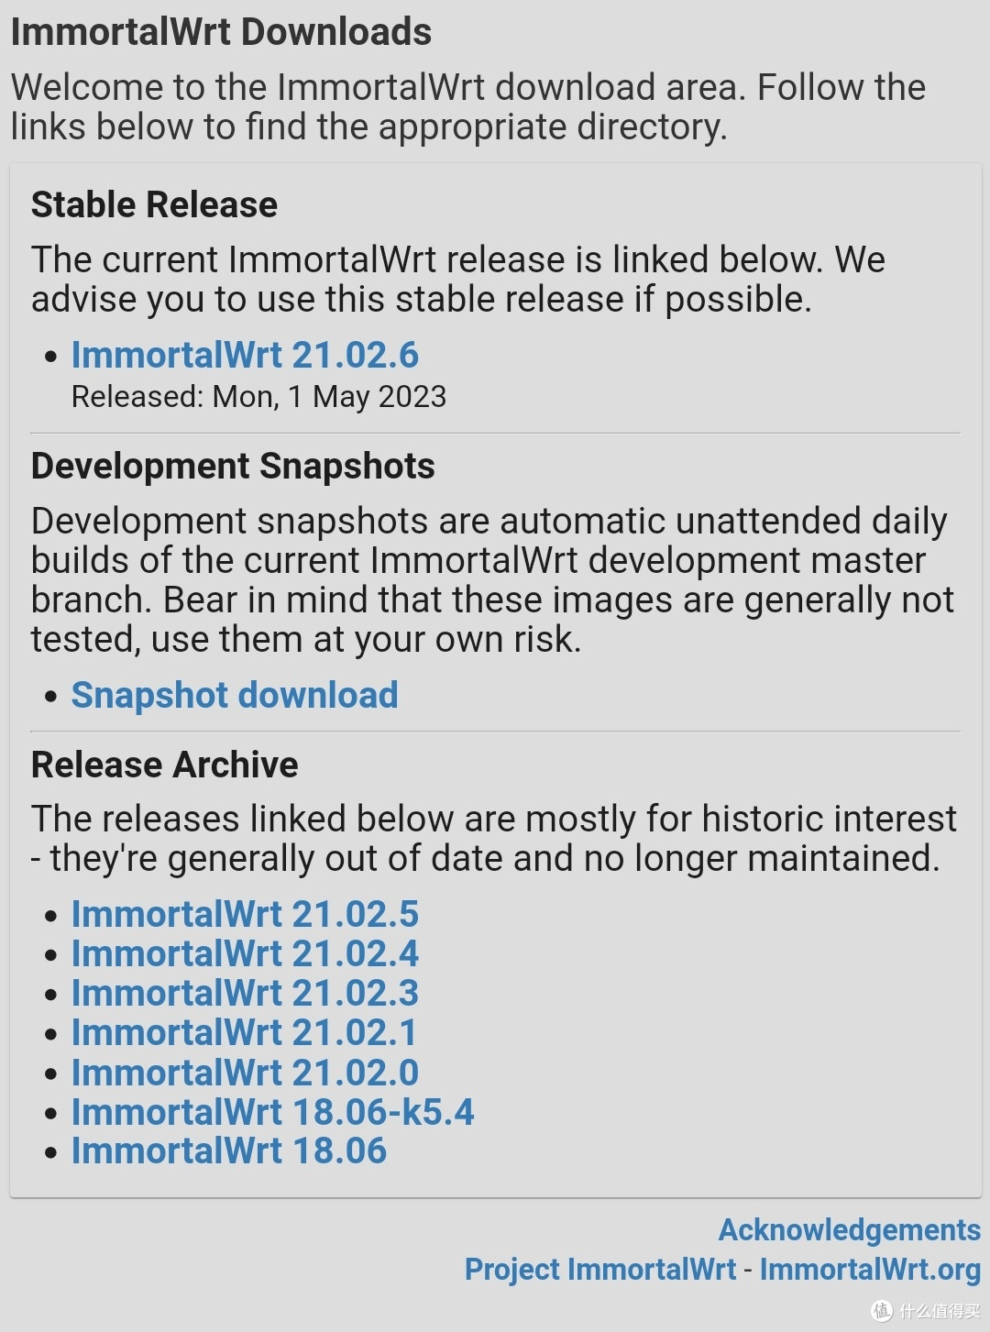Click the Stable Release heading
The image size is (990, 1332).
coord(154,205)
